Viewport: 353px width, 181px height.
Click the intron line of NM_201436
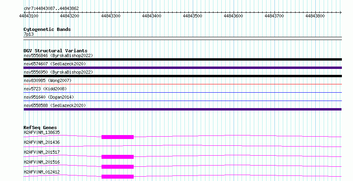pyautogui.click(x=182, y=146)
